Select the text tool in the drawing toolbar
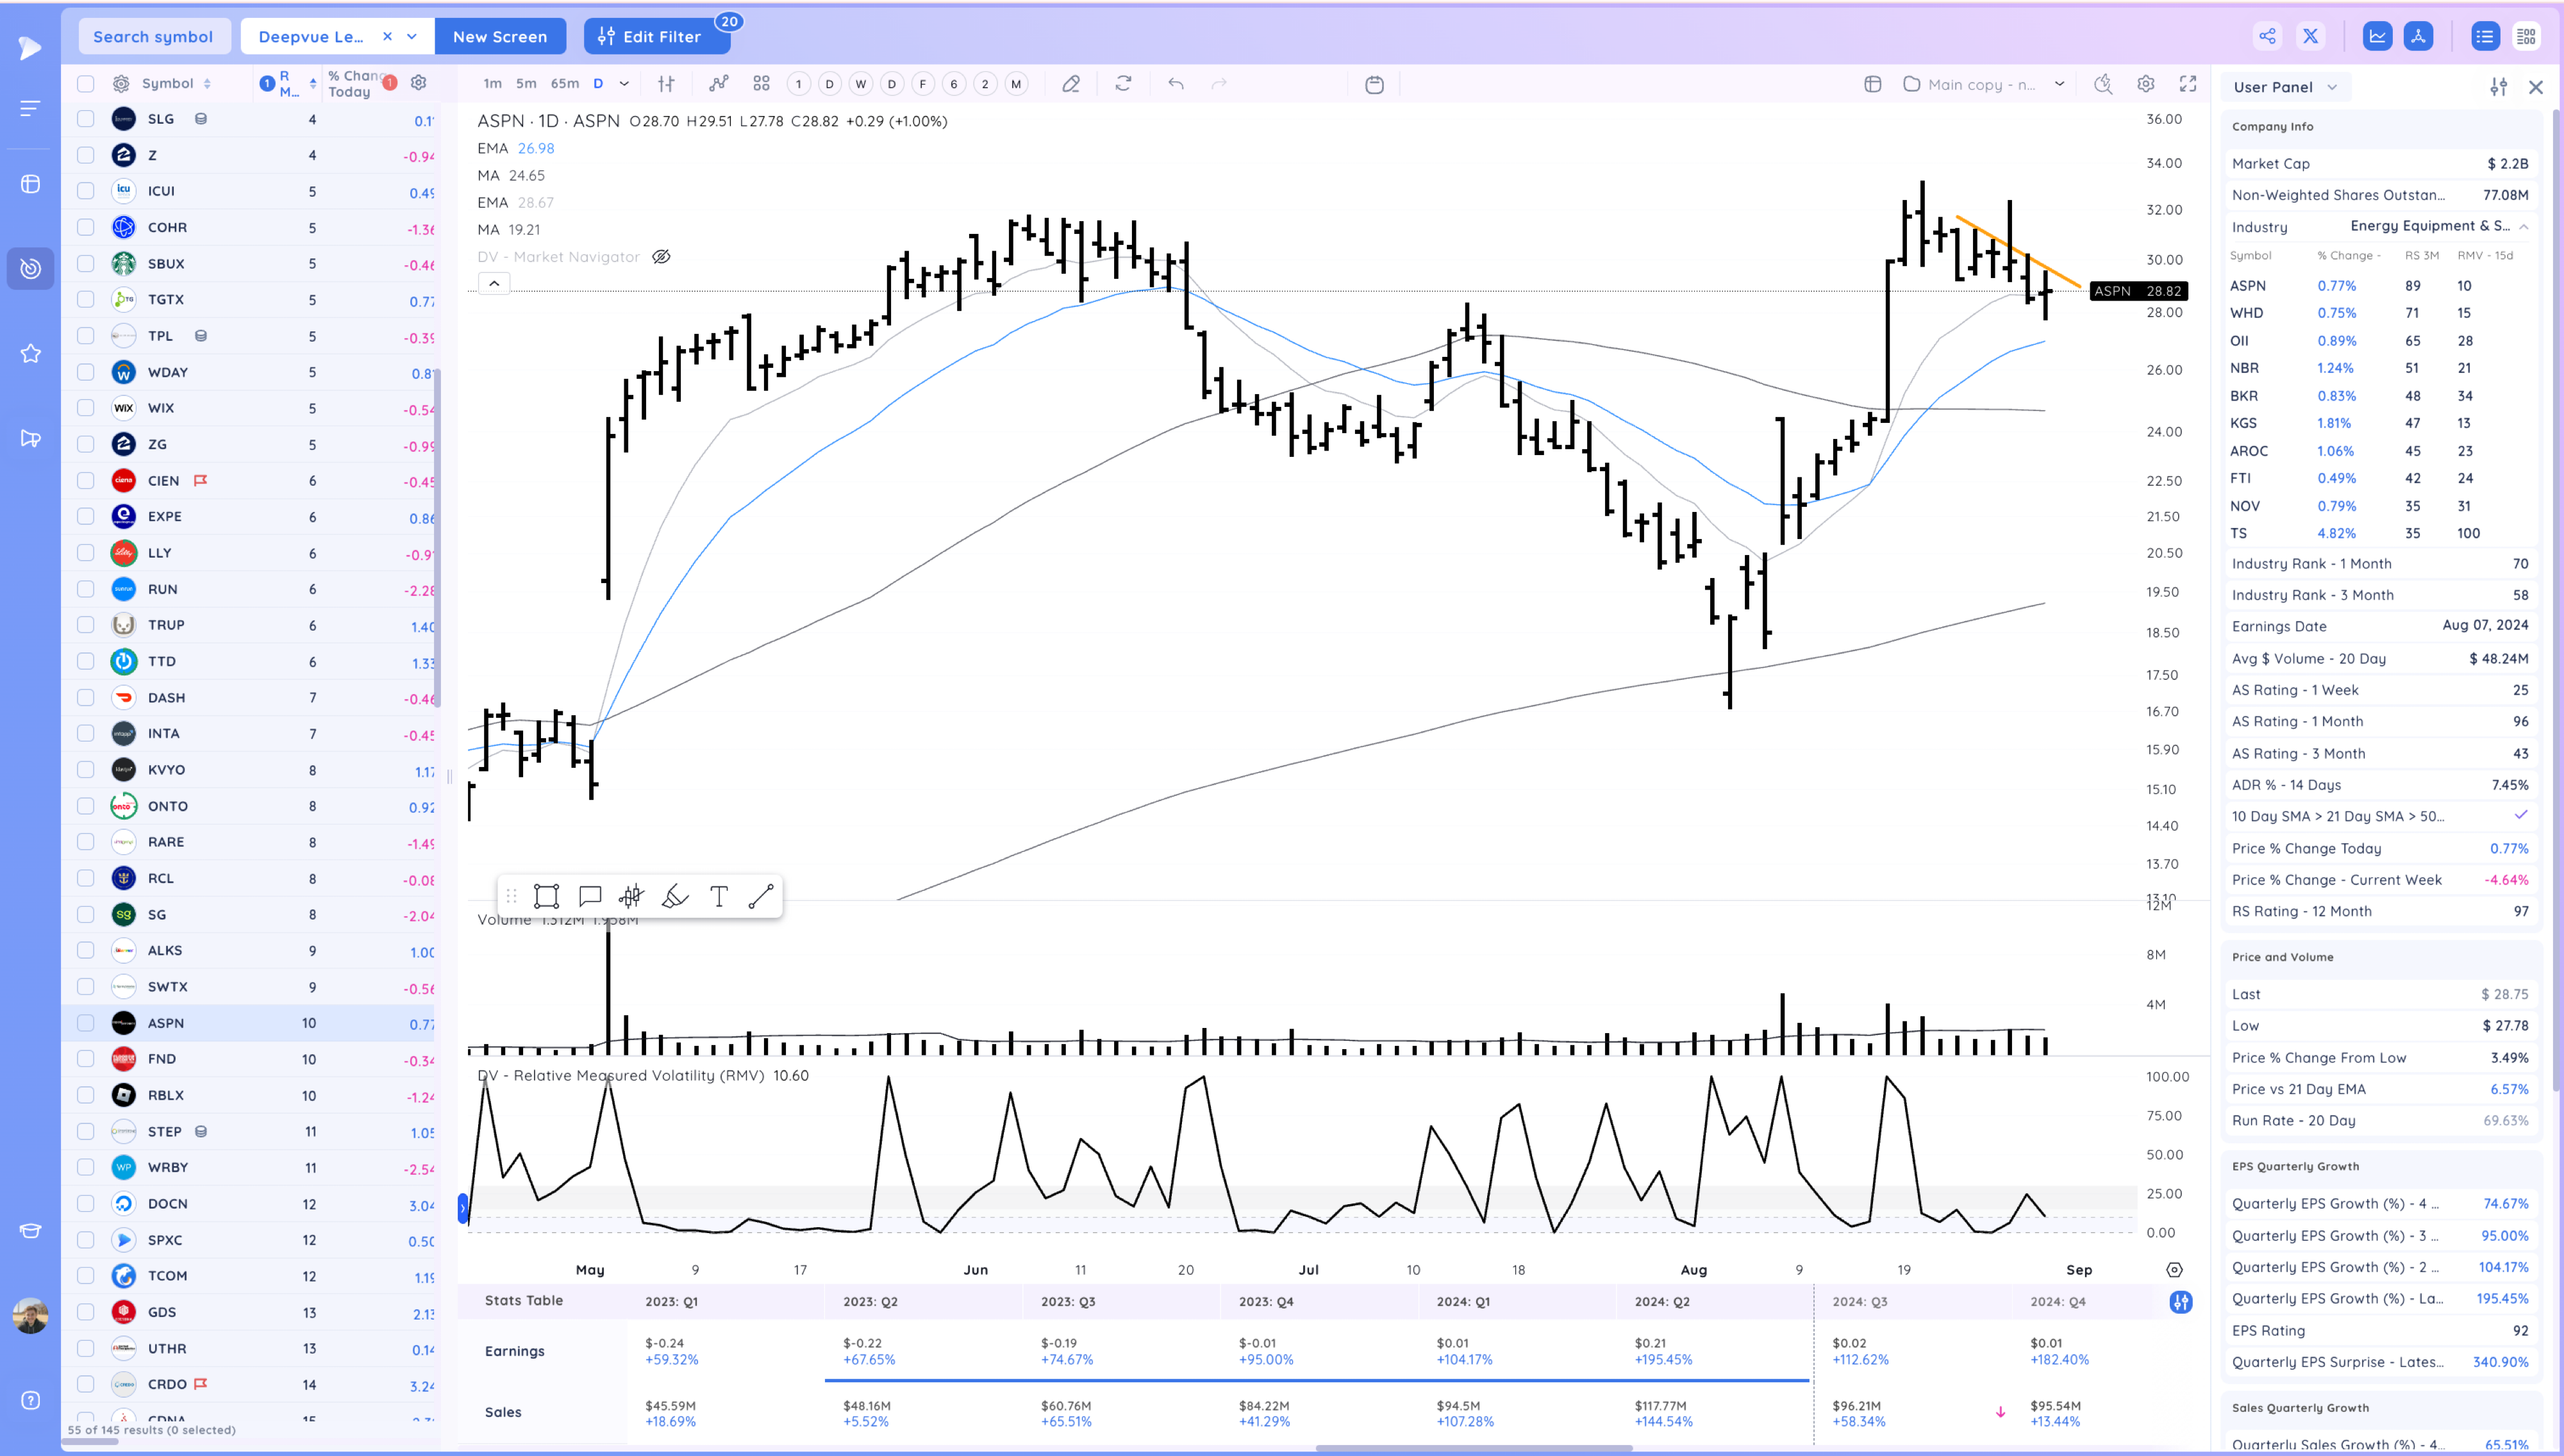The width and height of the screenshot is (2564, 1456). (x=718, y=896)
